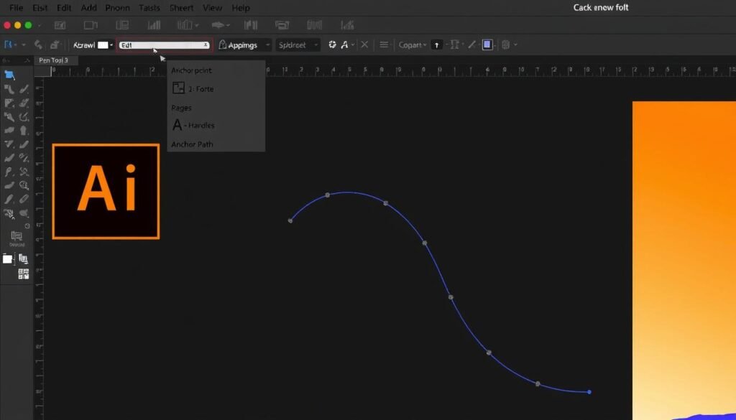The width and height of the screenshot is (736, 420).
Task: Click the two-pane layout icon in the top row
Action: tap(122, 25)
